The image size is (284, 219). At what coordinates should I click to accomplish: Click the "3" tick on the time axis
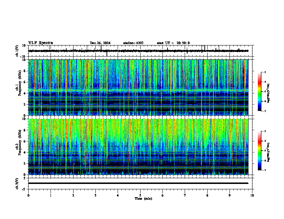click(x=95, y=195)
